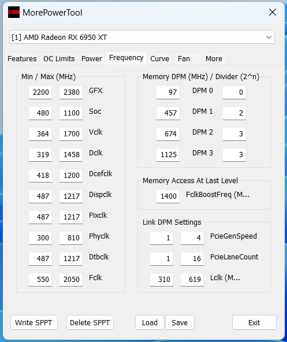Edit the PcieLaneCount minimum field

coord(162,258)
